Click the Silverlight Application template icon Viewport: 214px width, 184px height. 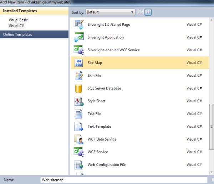(x=78, y=37)
